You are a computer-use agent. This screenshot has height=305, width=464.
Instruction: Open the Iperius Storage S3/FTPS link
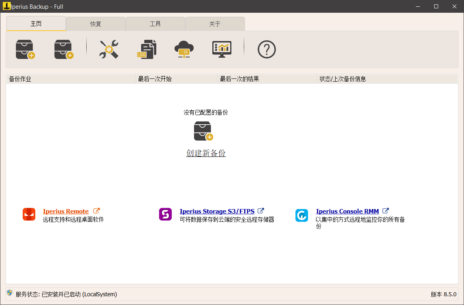tap(217, 211)
